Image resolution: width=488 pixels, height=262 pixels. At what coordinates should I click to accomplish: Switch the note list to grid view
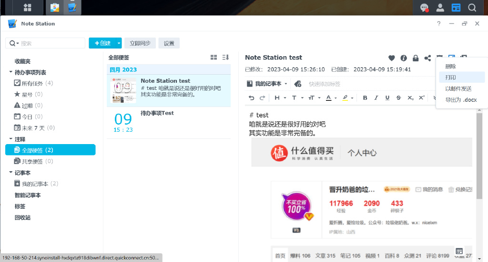tap(214, 58)
